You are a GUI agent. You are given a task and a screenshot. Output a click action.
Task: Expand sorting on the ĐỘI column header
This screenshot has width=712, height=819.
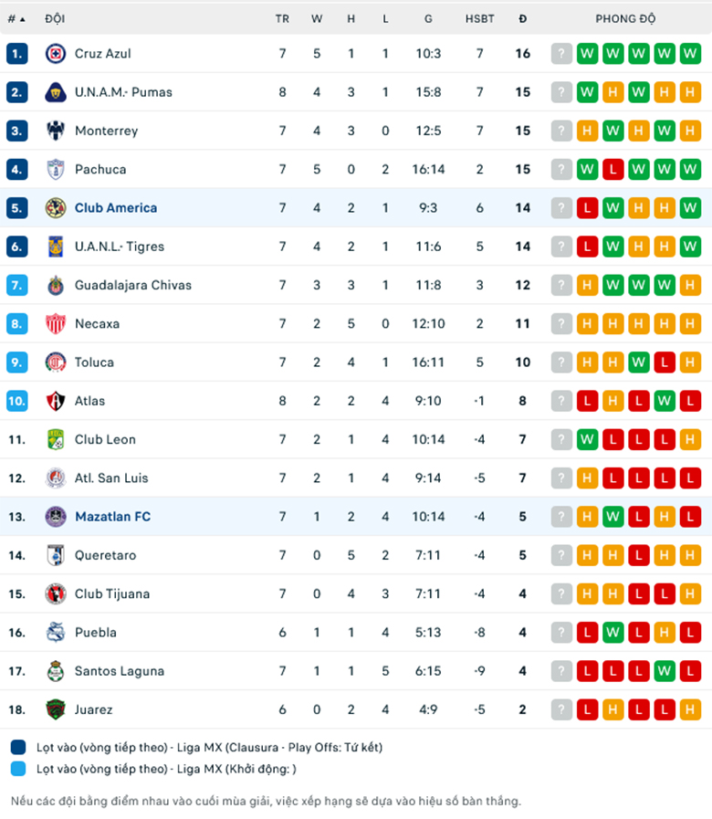click(55, 18)
